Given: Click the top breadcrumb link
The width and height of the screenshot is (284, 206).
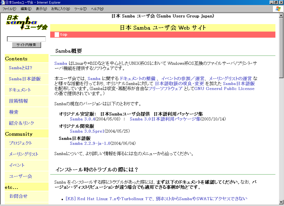Looking at the screenshot, I should [64, 35].
